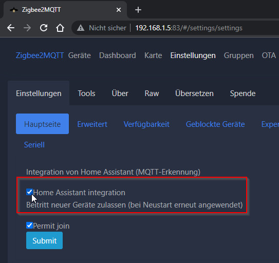The width and height of the screenshot is (279, 263).
Task: Open the Zigbee2MQTT brand link
Action: [x=40, y=55]
